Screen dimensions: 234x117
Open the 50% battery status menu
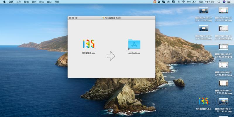coord(191,2)
